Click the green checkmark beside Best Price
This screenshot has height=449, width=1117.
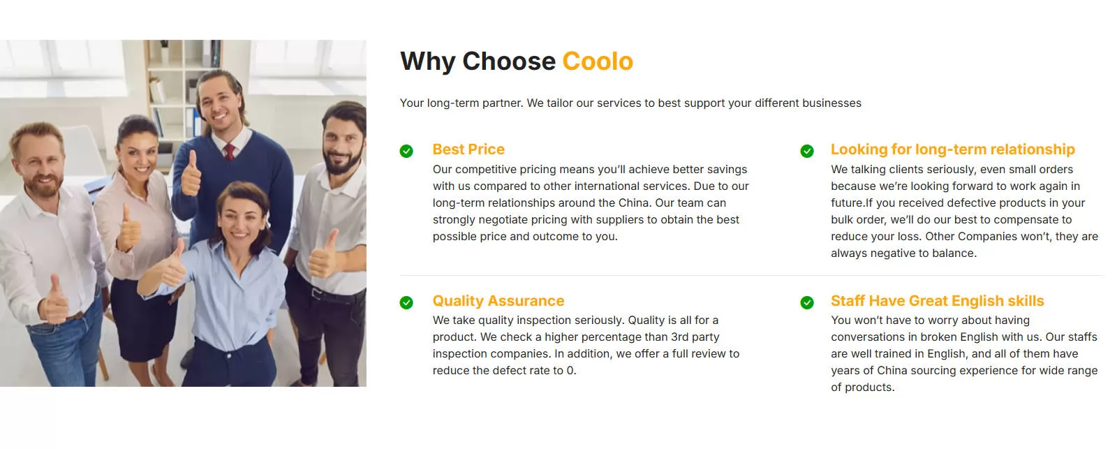(406, 151)
